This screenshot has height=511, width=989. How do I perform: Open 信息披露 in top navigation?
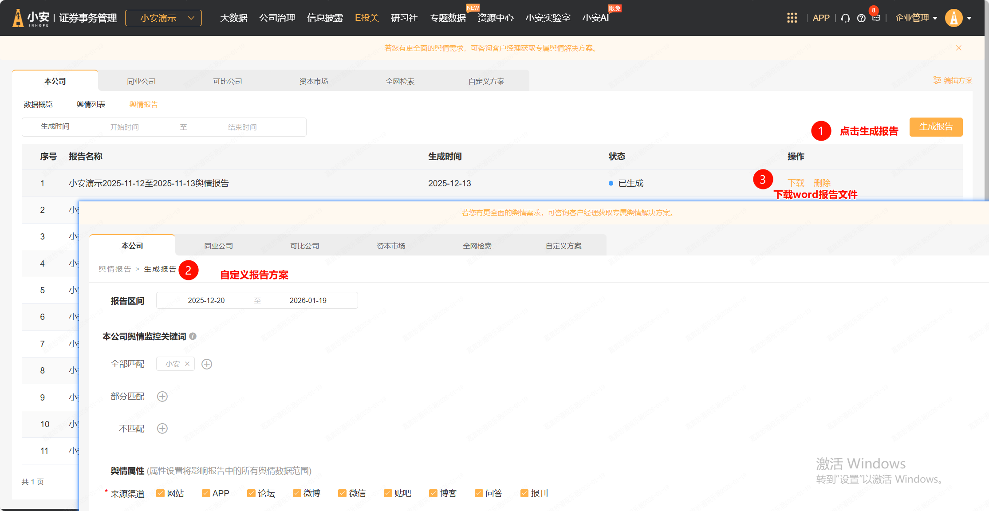coord(325,18)
